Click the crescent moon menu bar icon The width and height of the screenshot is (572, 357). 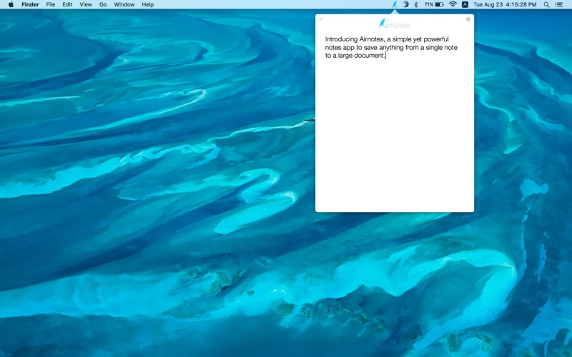(405, 4)
